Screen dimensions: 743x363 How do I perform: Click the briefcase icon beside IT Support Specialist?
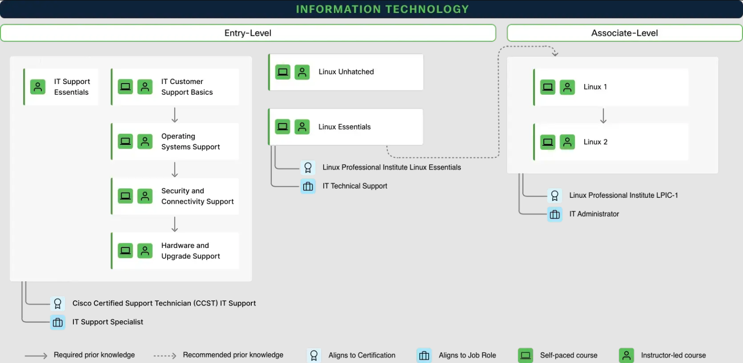(58, 322)
